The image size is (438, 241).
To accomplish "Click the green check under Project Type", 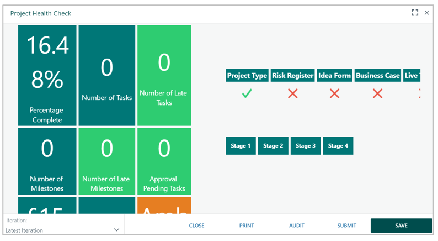I will click(247, 93).
